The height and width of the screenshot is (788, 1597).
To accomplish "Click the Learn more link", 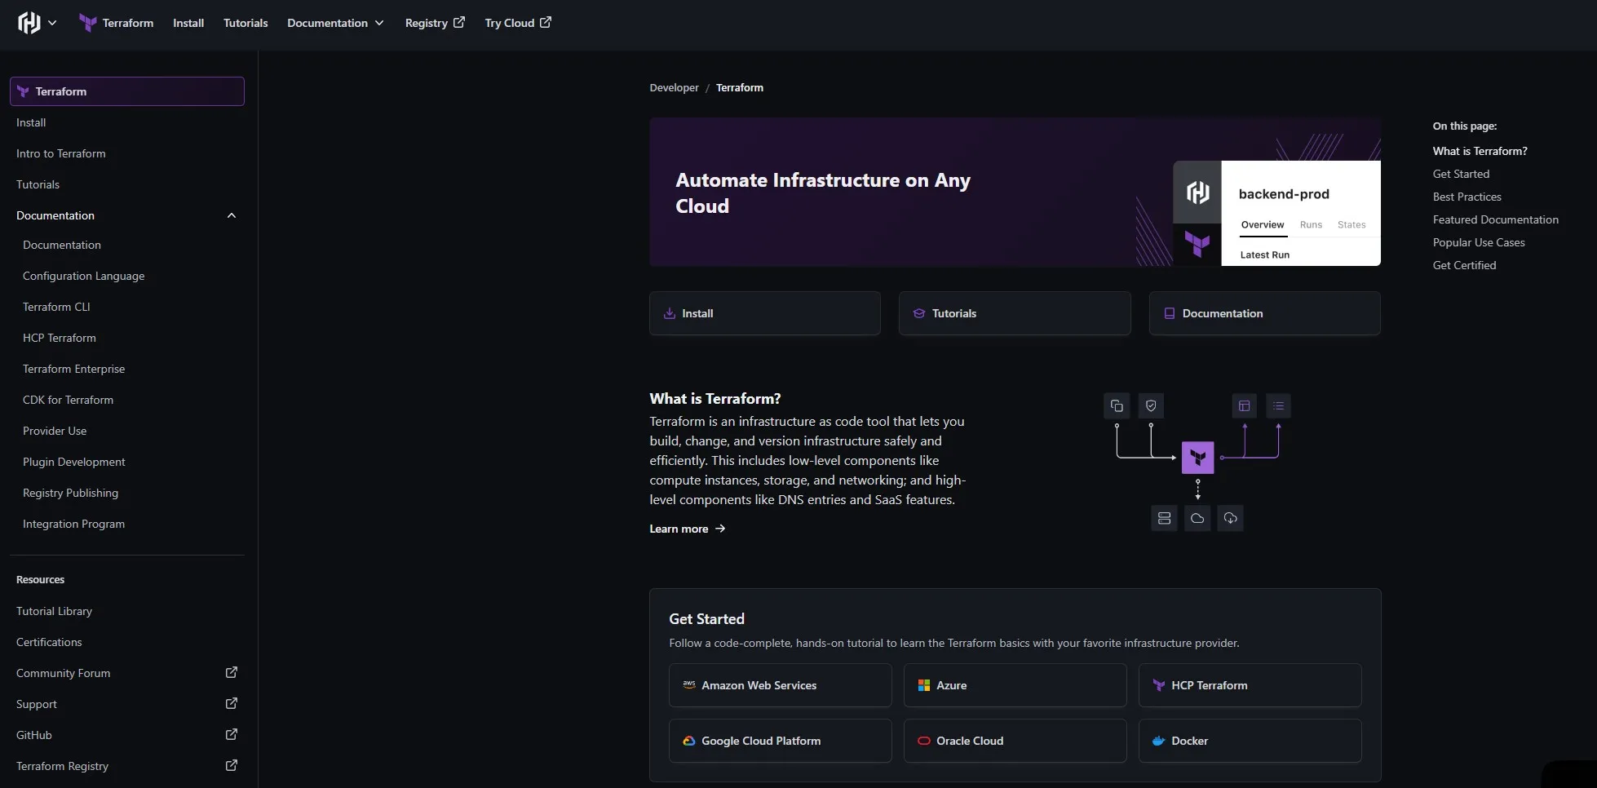I will tap(688, 529).
